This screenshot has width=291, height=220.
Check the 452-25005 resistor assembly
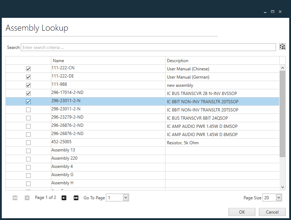28,142
